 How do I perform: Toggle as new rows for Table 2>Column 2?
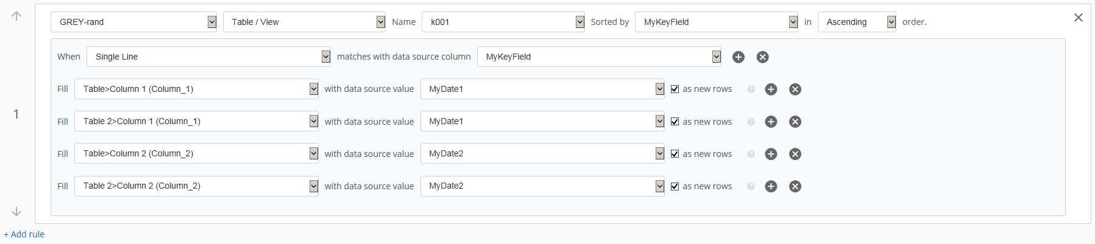[675, 186]
